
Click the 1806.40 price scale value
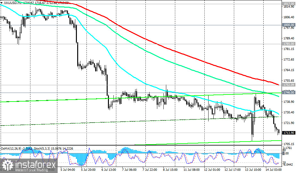(x=289, y=17)
